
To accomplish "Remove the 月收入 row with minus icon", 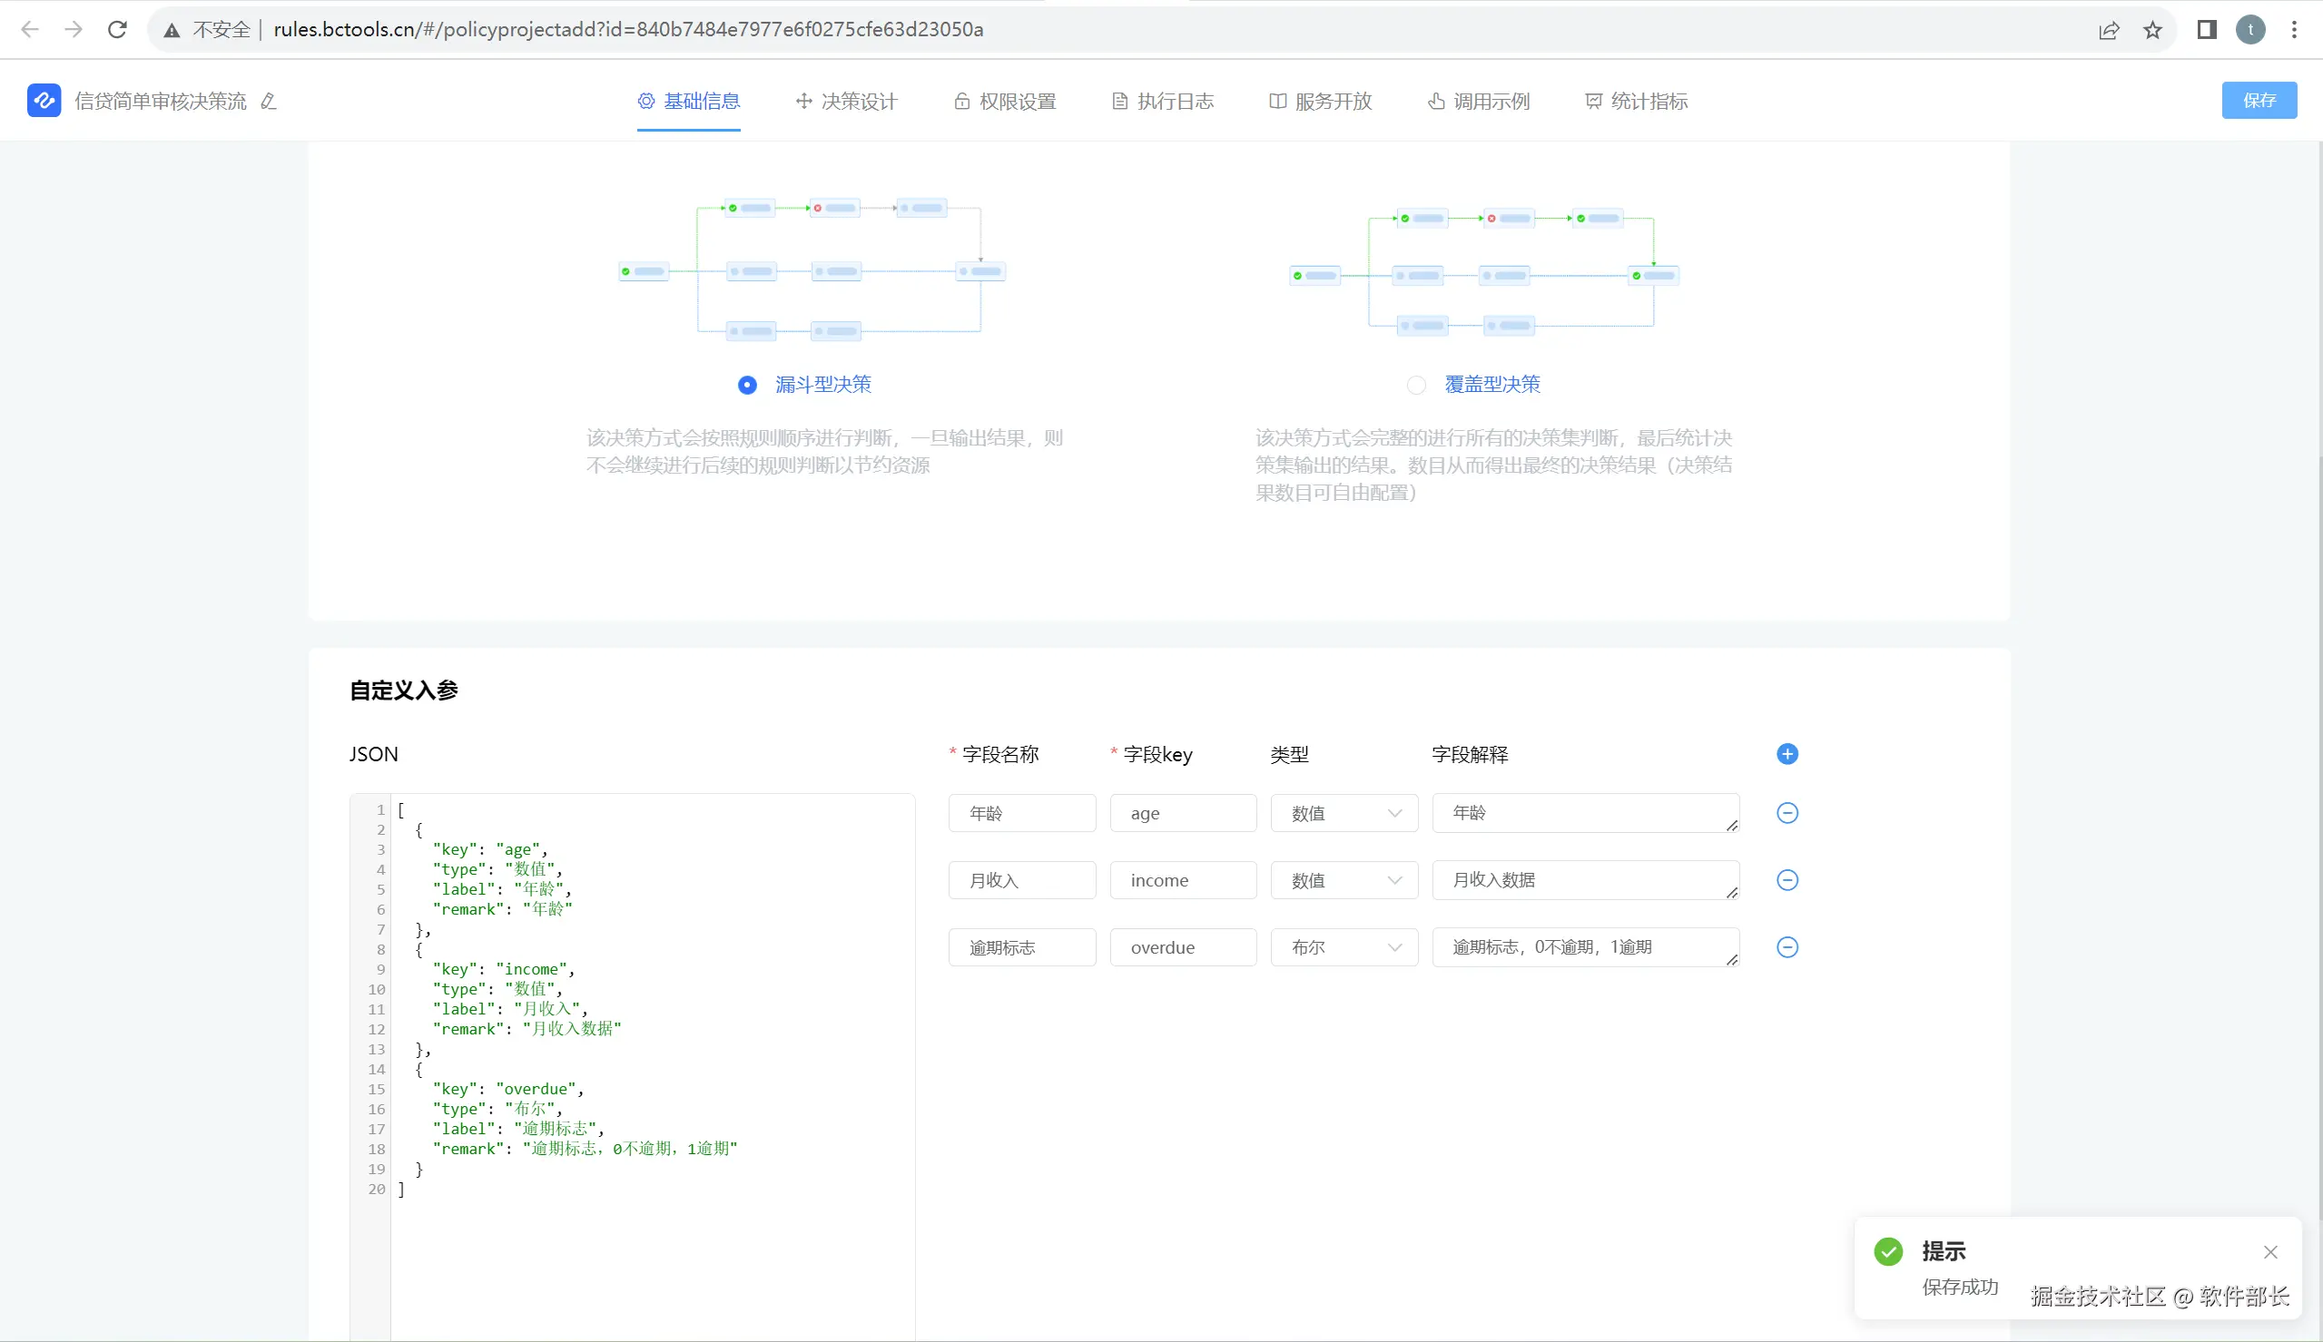I will (x=1787, y=880).
